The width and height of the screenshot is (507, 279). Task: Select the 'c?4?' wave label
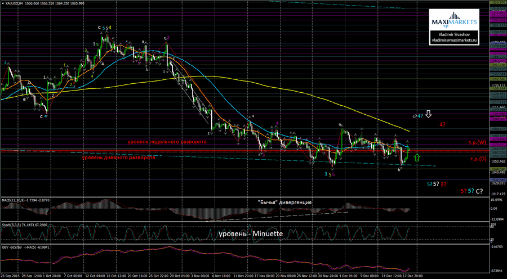(x=417, y=115)
